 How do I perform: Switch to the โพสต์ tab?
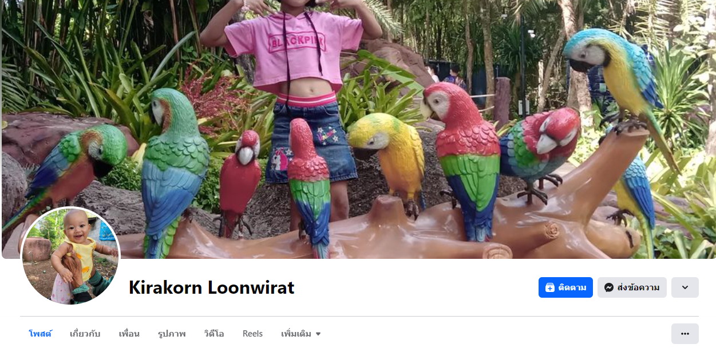tap(40, 334)
